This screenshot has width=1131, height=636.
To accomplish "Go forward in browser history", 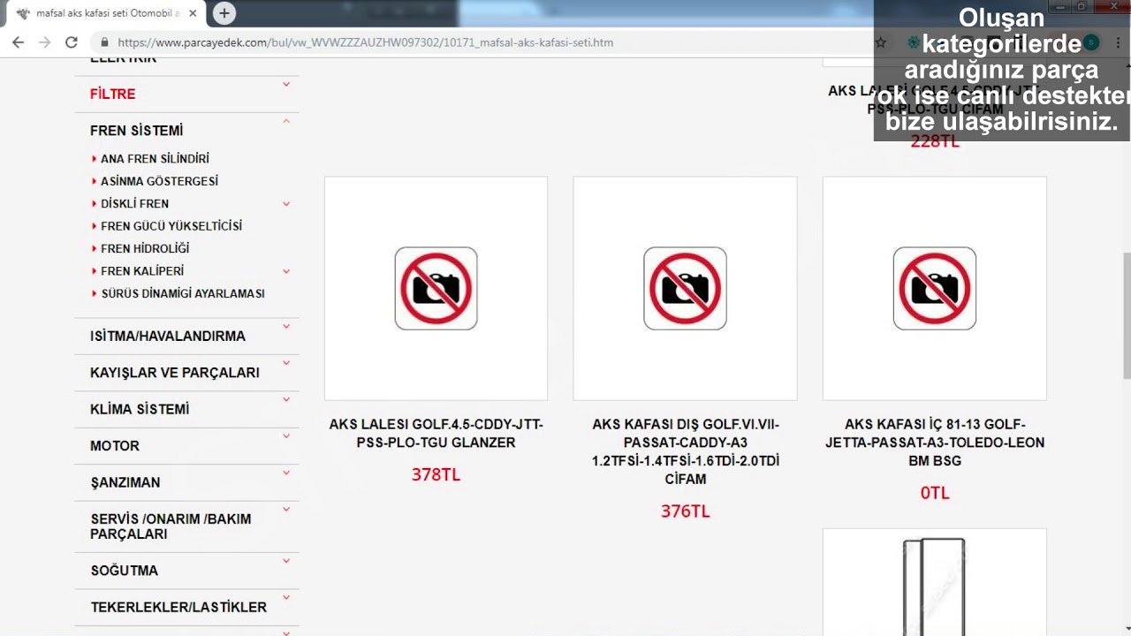I will pos(44,42).
